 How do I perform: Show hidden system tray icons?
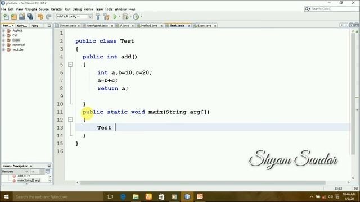click(311, 197)
